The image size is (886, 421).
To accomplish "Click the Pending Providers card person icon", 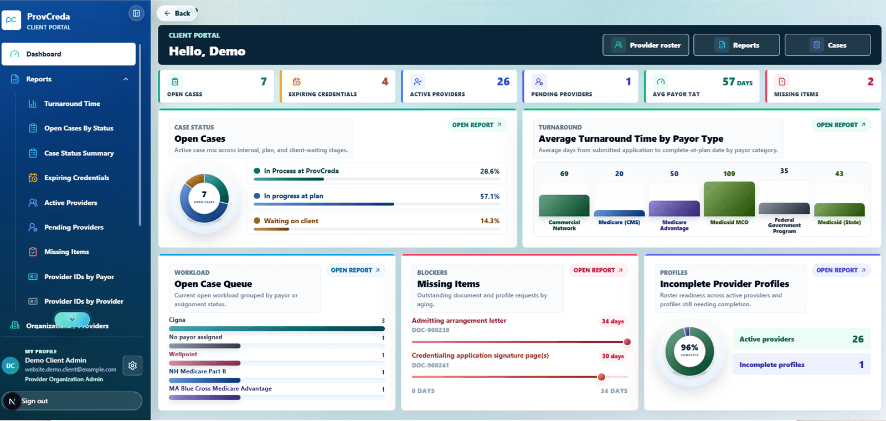I will (539, 81).
